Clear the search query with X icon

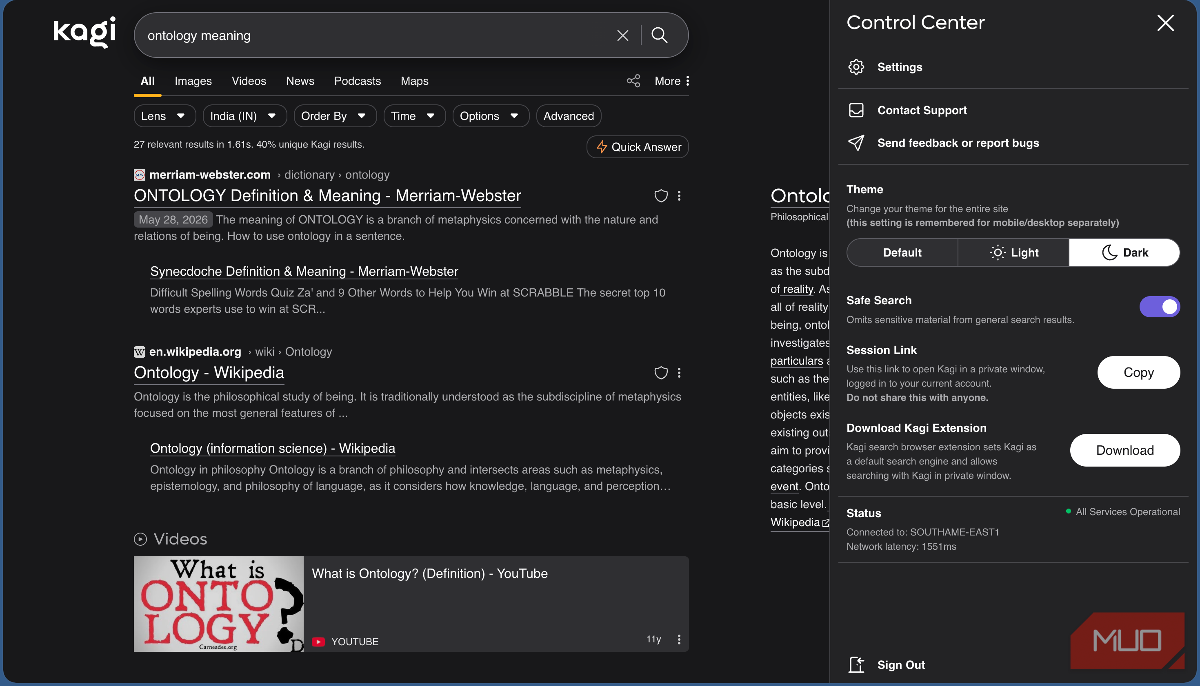[x=623, y=35]
